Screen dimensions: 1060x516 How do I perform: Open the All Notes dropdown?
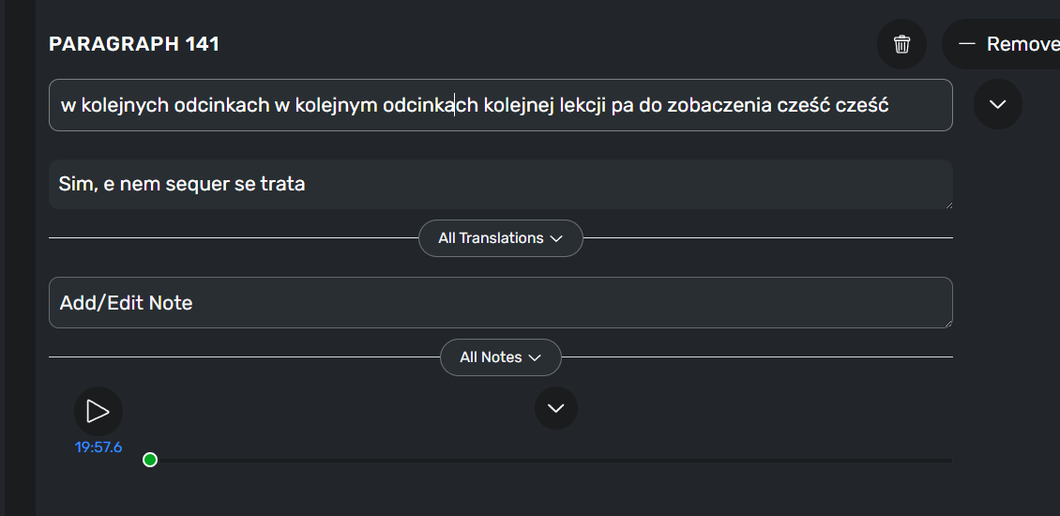pos(500,357)
